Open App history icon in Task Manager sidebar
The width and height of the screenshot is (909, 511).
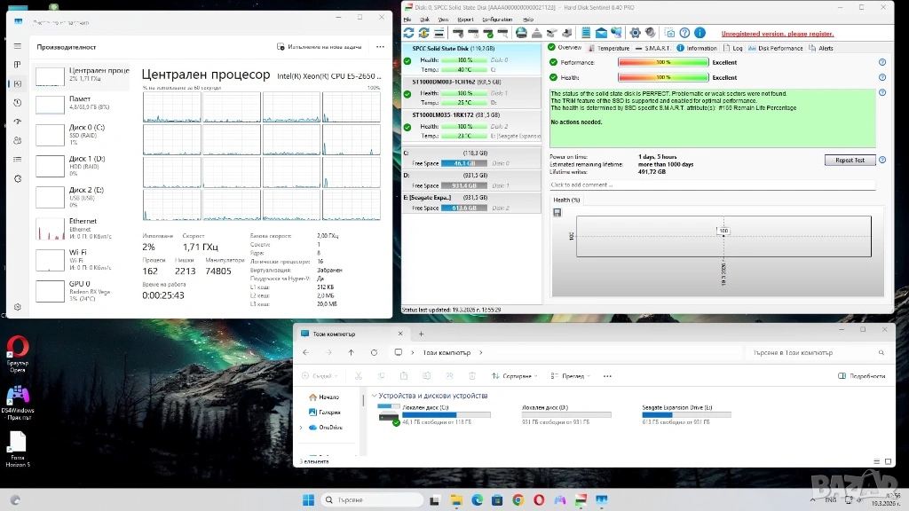(x=18, y=102)
